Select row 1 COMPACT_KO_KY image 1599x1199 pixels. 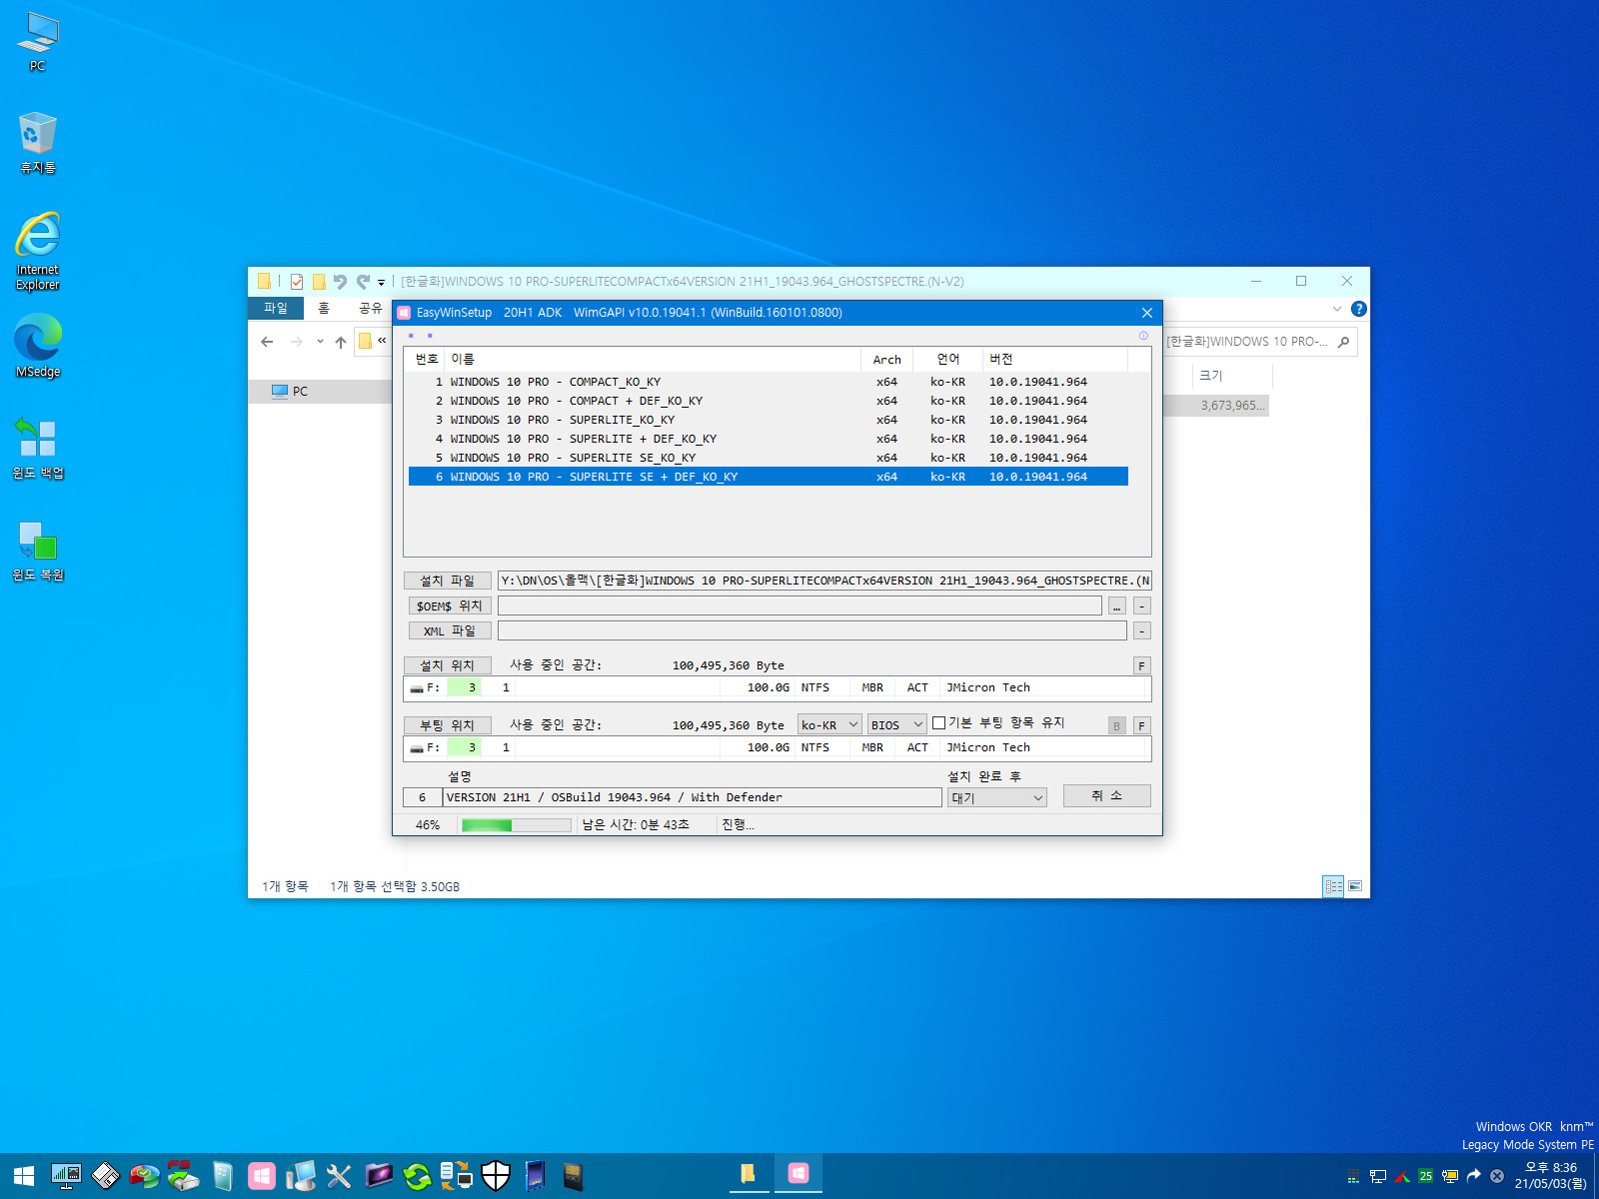[x=768, y=382]
